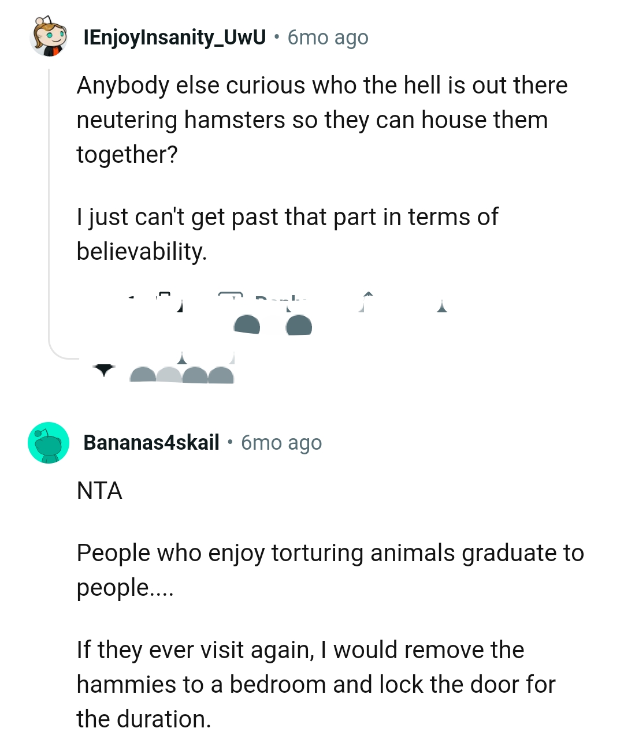The image size is (624, 743).
Task: Expand replies with the black down arrow
Action: 104,370
